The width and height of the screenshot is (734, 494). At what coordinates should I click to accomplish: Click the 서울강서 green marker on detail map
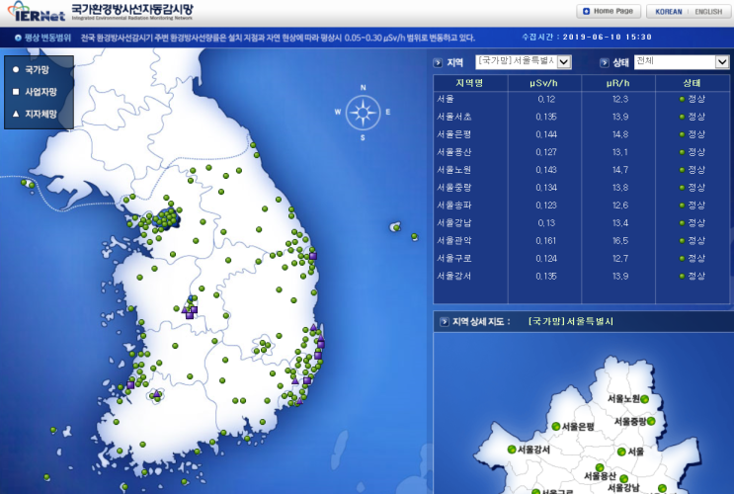(512, 450)
